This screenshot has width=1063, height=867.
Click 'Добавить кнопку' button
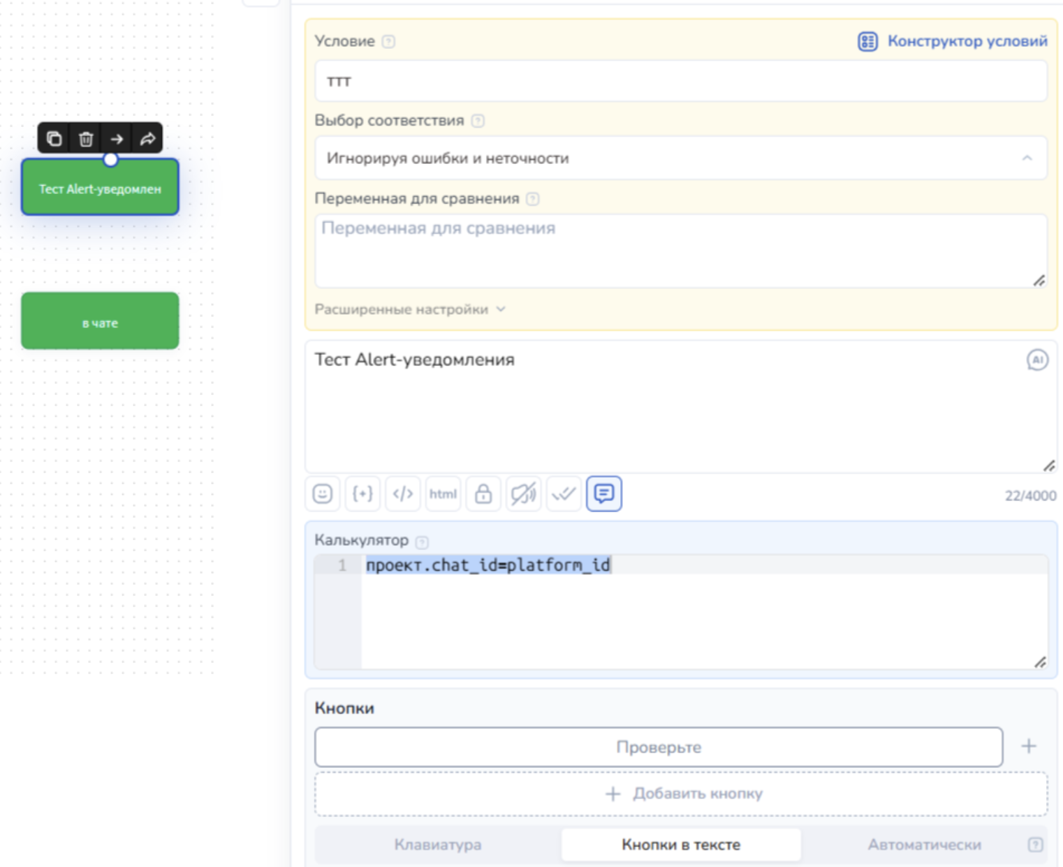680,794
